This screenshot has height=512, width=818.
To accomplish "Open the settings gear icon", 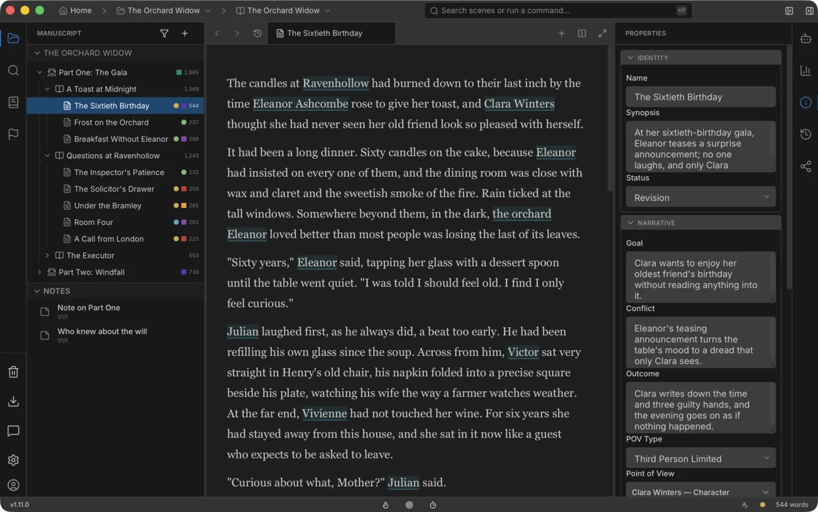I will [x=13, y=460].
